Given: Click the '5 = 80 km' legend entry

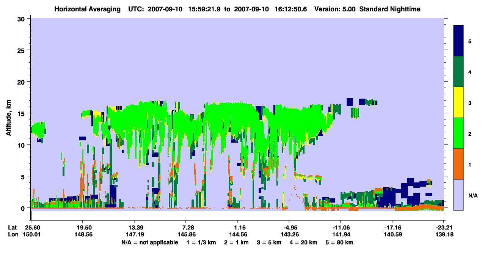Looking at the screenshot, I should click(x=339, y=242).
